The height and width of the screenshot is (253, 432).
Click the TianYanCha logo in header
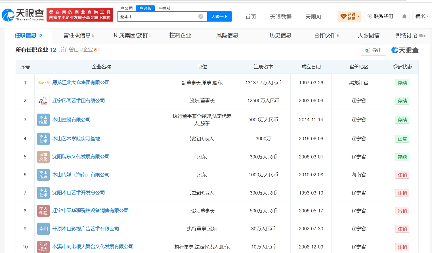pyautogui.click(x=23, y=15)
